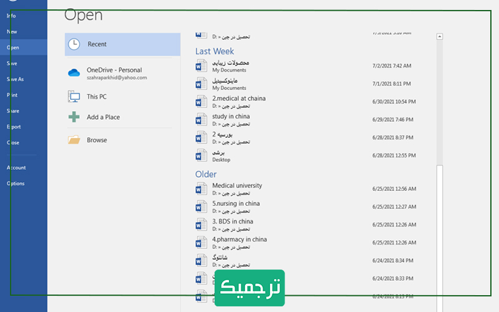Click the Word icon beside محصولات زیبایی
This screenshot has width=499, height=312.
[x=201, y=66]
